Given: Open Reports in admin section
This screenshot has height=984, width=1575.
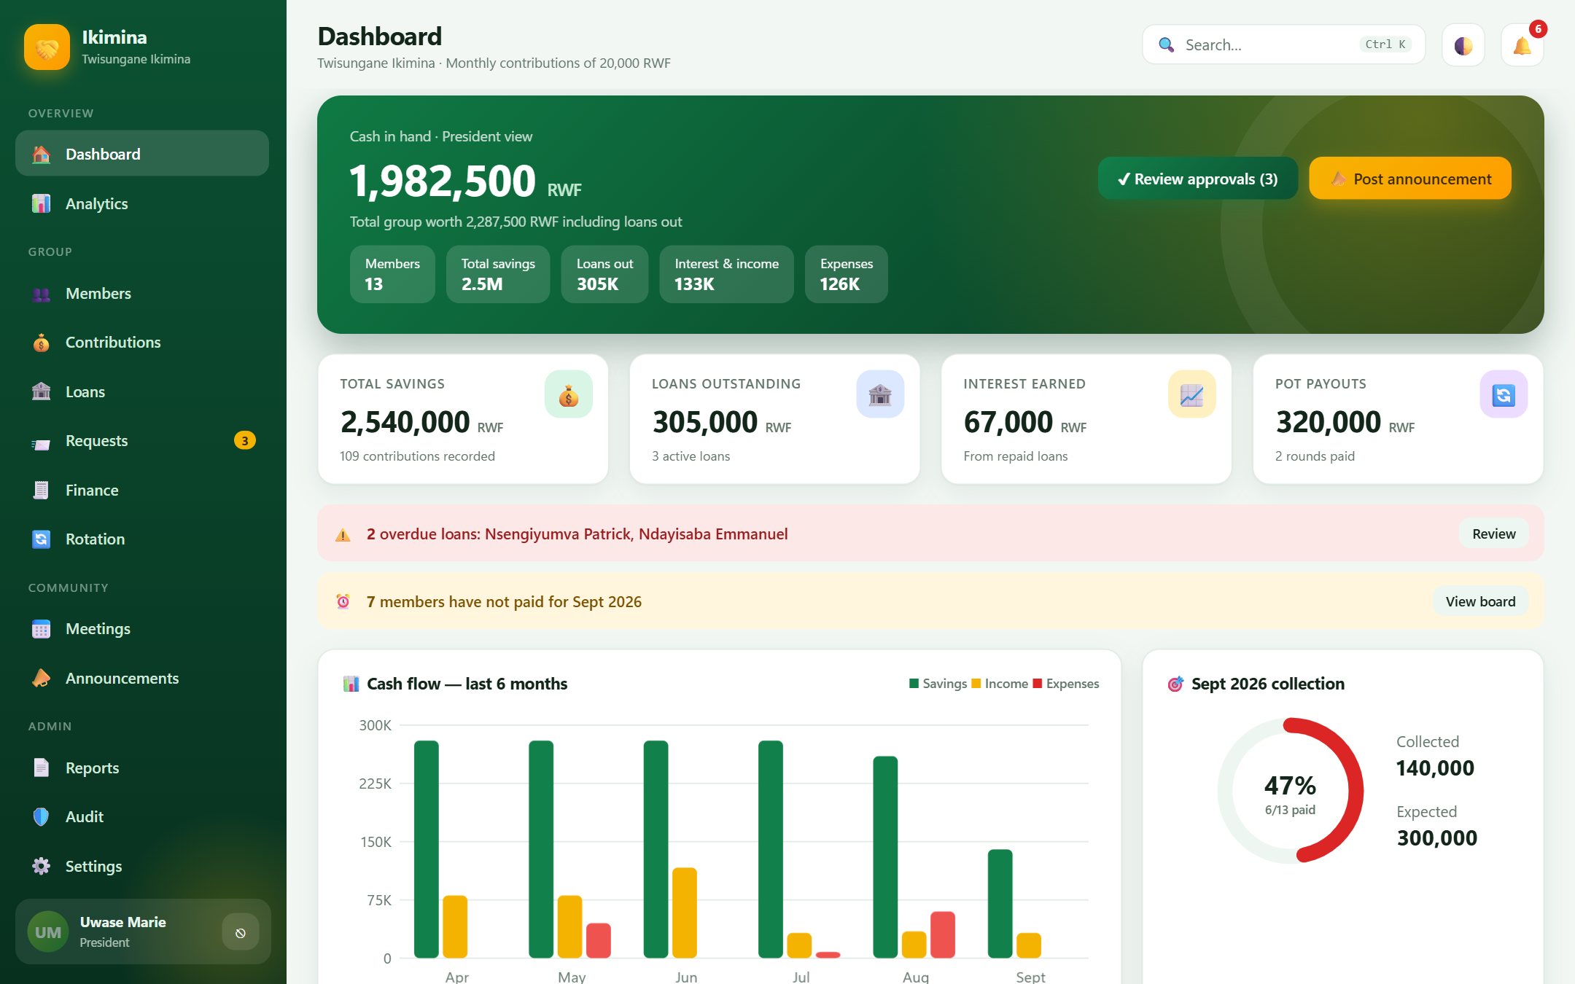Looking at the screenshot, I should [142, 768].
